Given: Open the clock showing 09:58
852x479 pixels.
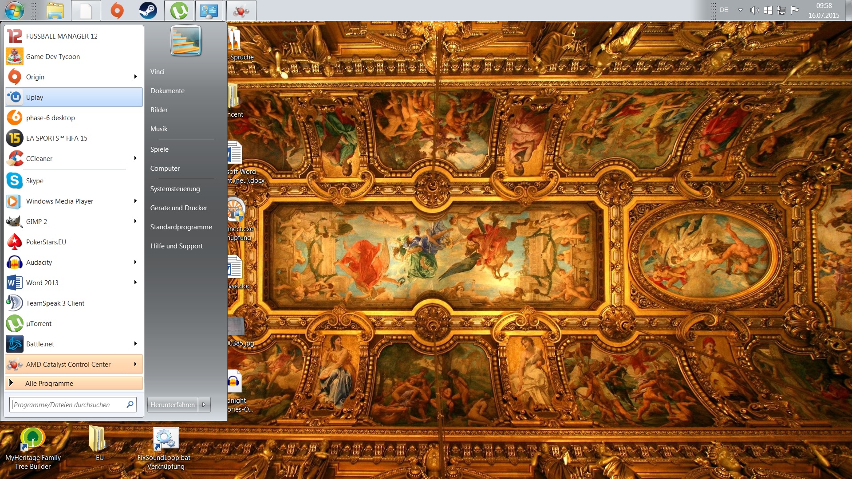Looking at the screenshot, I should point(824,10).
